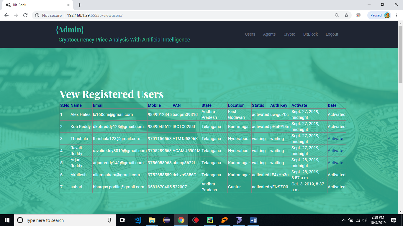Click the volume speaker tray icon
This screenshot has height=226, width=403.
coord(365,220)
